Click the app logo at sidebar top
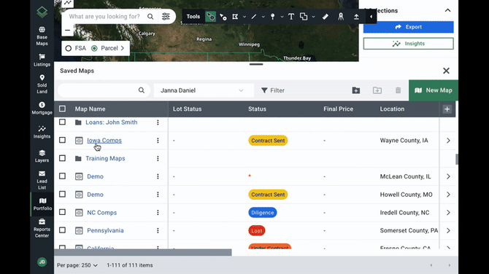The height and width of the screenshot is (274, 489). (x=42, y=12)
